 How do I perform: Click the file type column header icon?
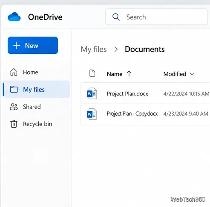tap(92, 73)
